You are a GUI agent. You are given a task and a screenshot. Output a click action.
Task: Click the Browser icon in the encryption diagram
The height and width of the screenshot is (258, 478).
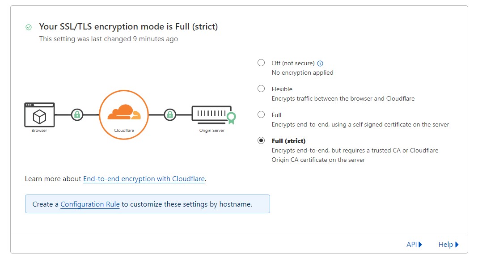pos(39,114)
